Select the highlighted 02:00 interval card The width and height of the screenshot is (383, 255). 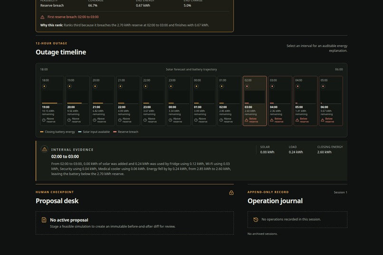(x=255, y=101)
